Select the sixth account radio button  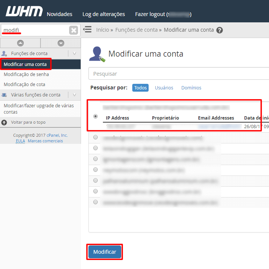[95, 180]
